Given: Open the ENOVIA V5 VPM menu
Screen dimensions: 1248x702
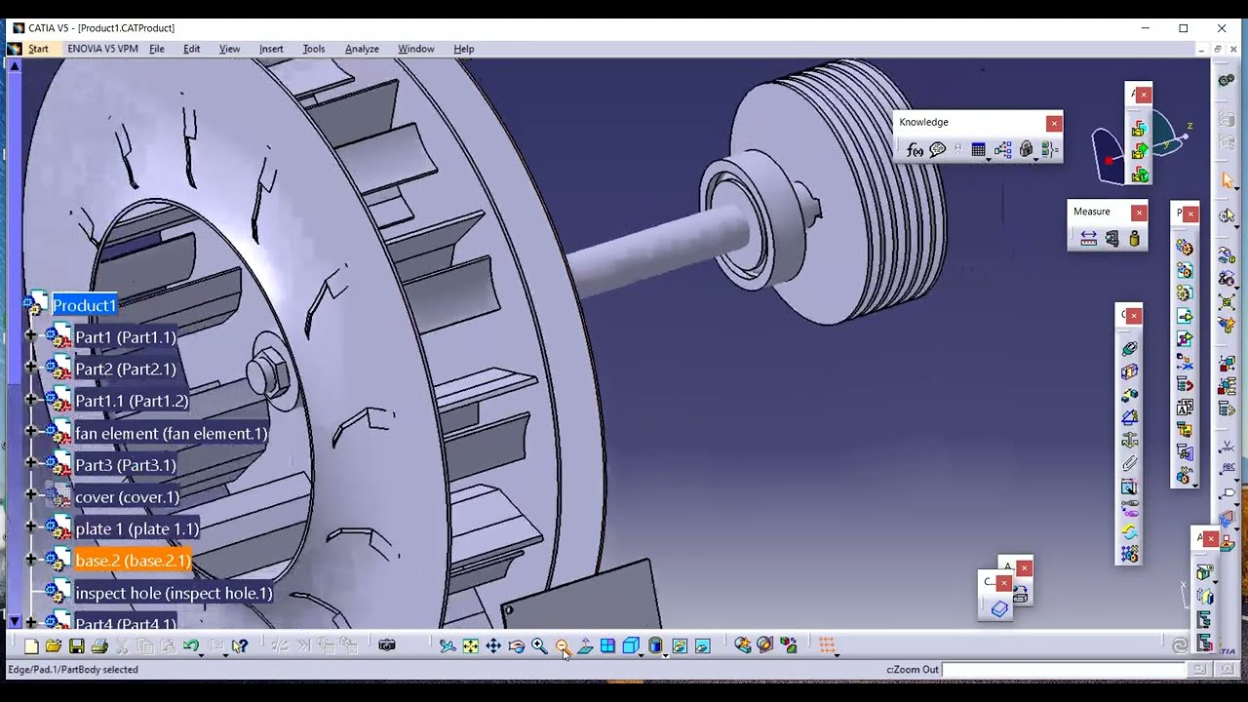Looking at the screenshot, I should click(102, 49).
